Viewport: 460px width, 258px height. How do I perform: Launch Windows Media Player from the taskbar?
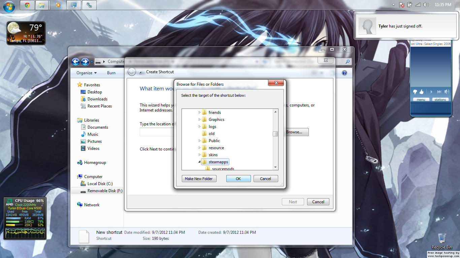click(58, 5)
